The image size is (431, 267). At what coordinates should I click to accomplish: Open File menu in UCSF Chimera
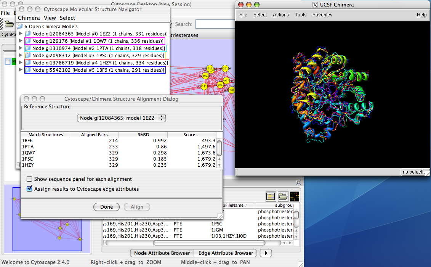tap(243, 15)
